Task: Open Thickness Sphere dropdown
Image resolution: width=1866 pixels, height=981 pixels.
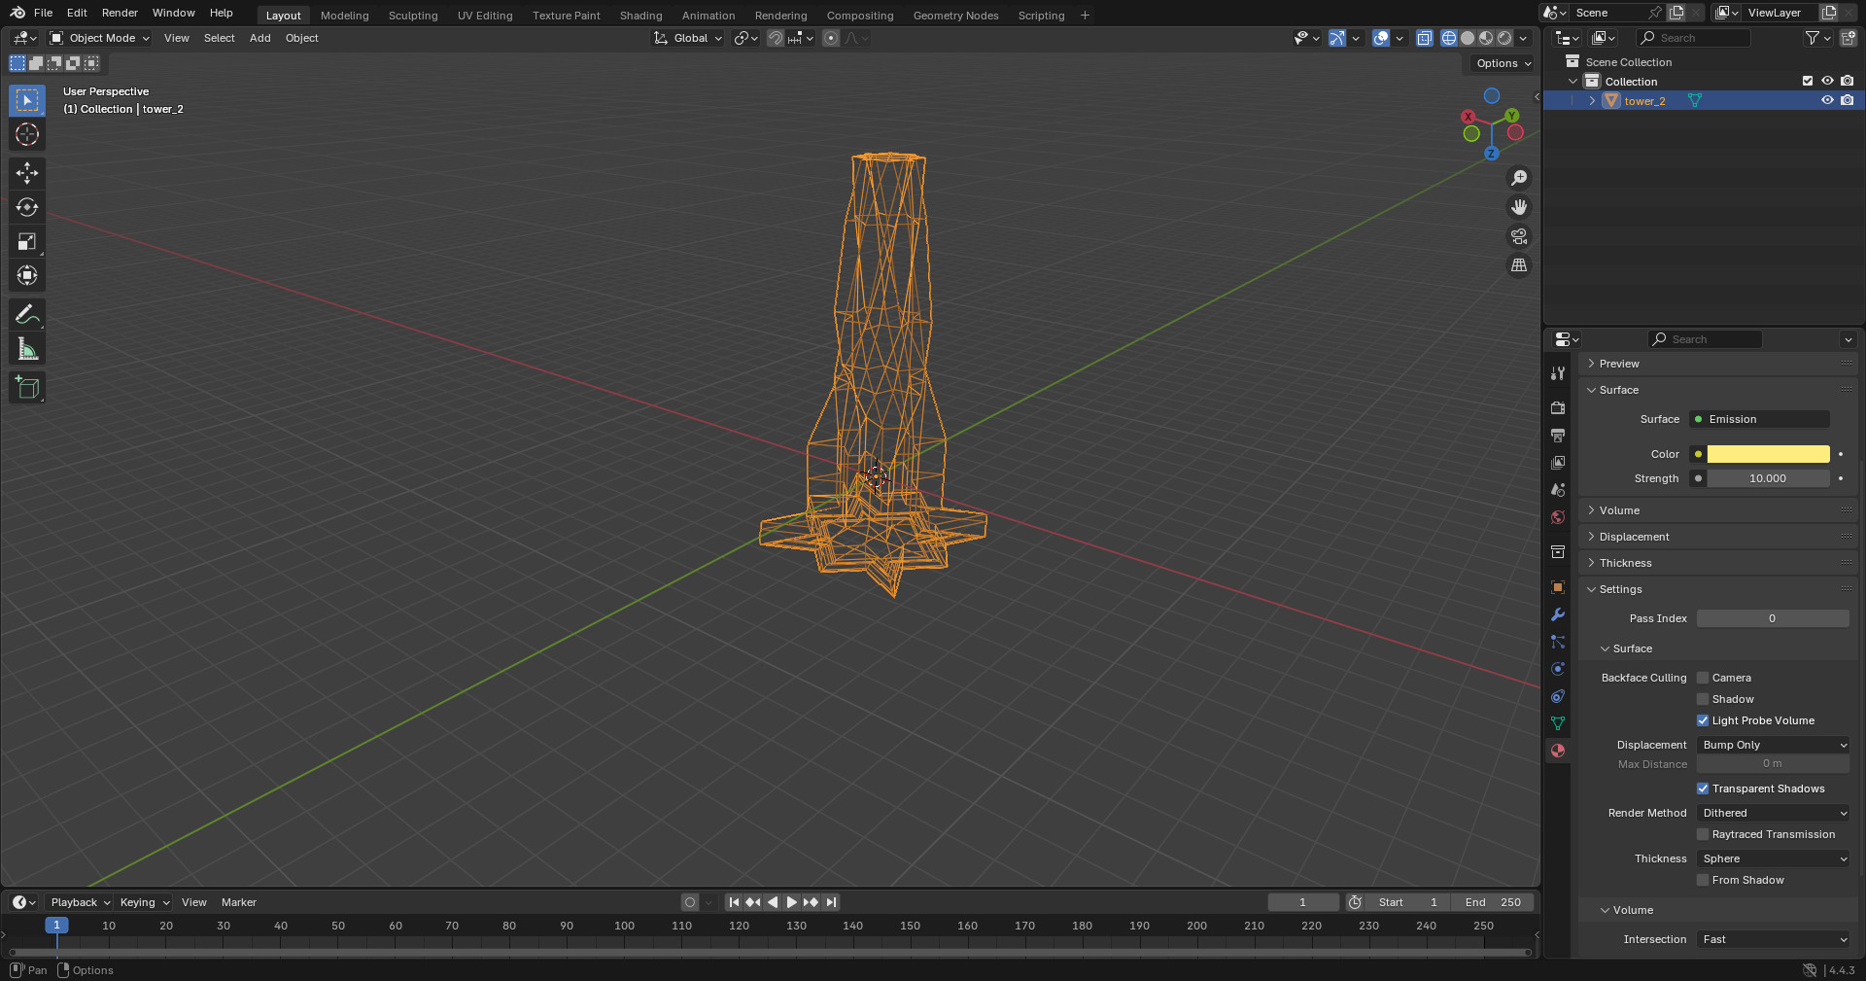Action: click(x=1773, y=858)
